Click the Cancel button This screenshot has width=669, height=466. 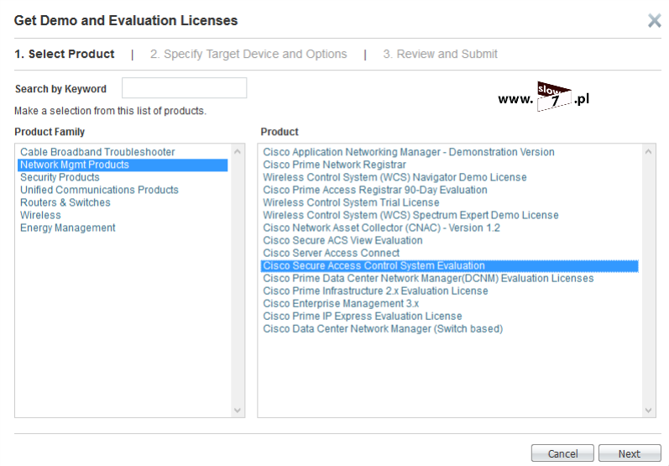tap(562, 453)
